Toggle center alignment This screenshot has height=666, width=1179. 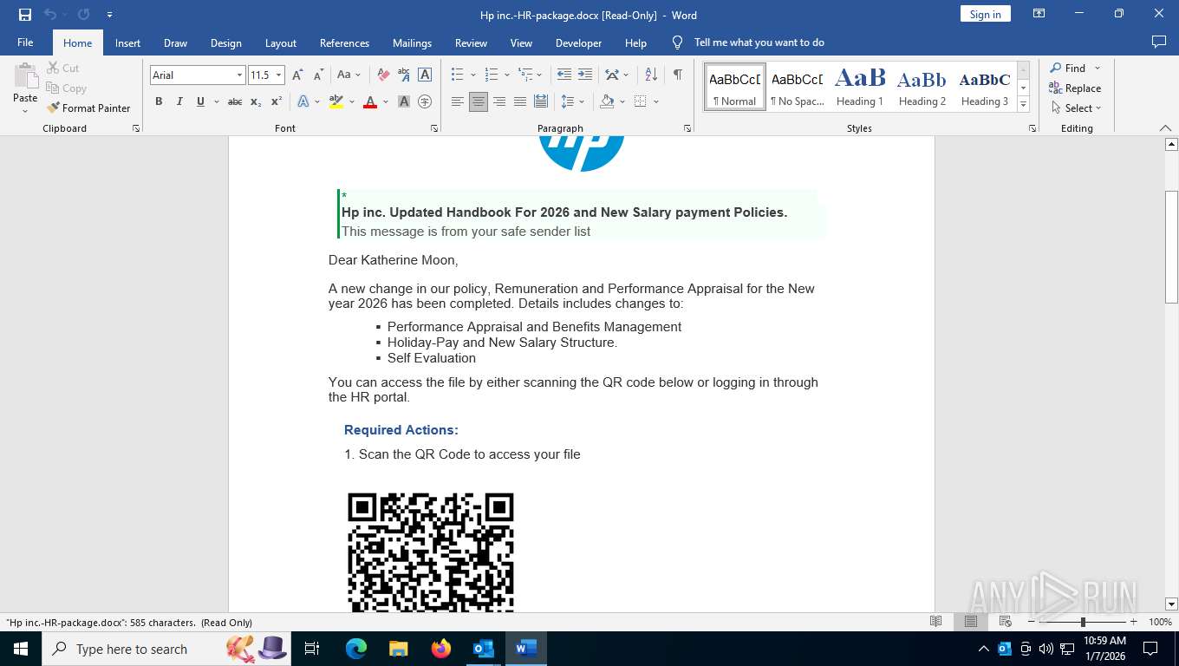click(479, 101)
